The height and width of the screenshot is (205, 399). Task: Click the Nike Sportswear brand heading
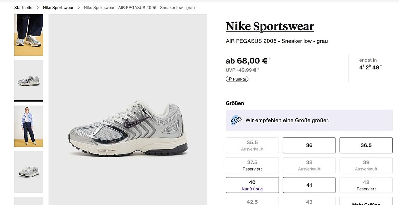point(270,27)
